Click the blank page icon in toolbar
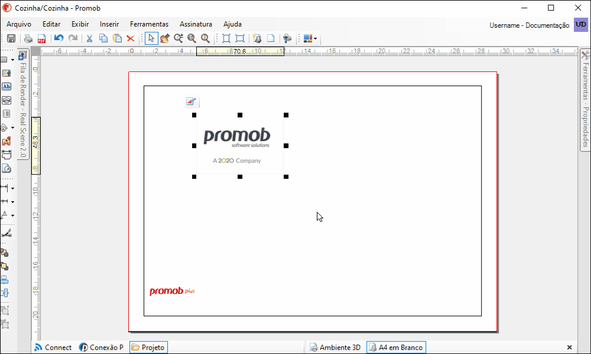 coord(271,38)
